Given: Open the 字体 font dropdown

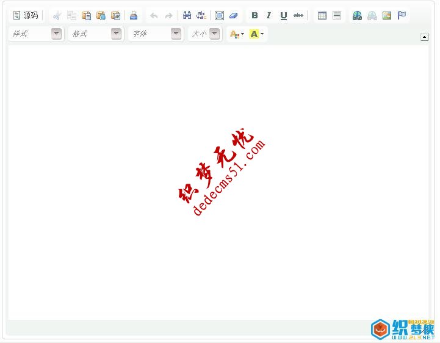Looking at the screenshot, I should pos(156,34).
